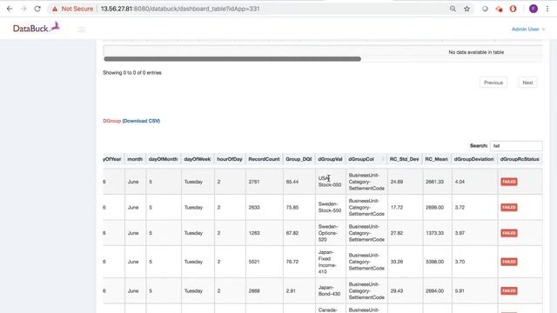Viewport: 557px width, 313px height.
Task: Select the USA-Stock-050 cell
Action: click(x=330, y=182)
